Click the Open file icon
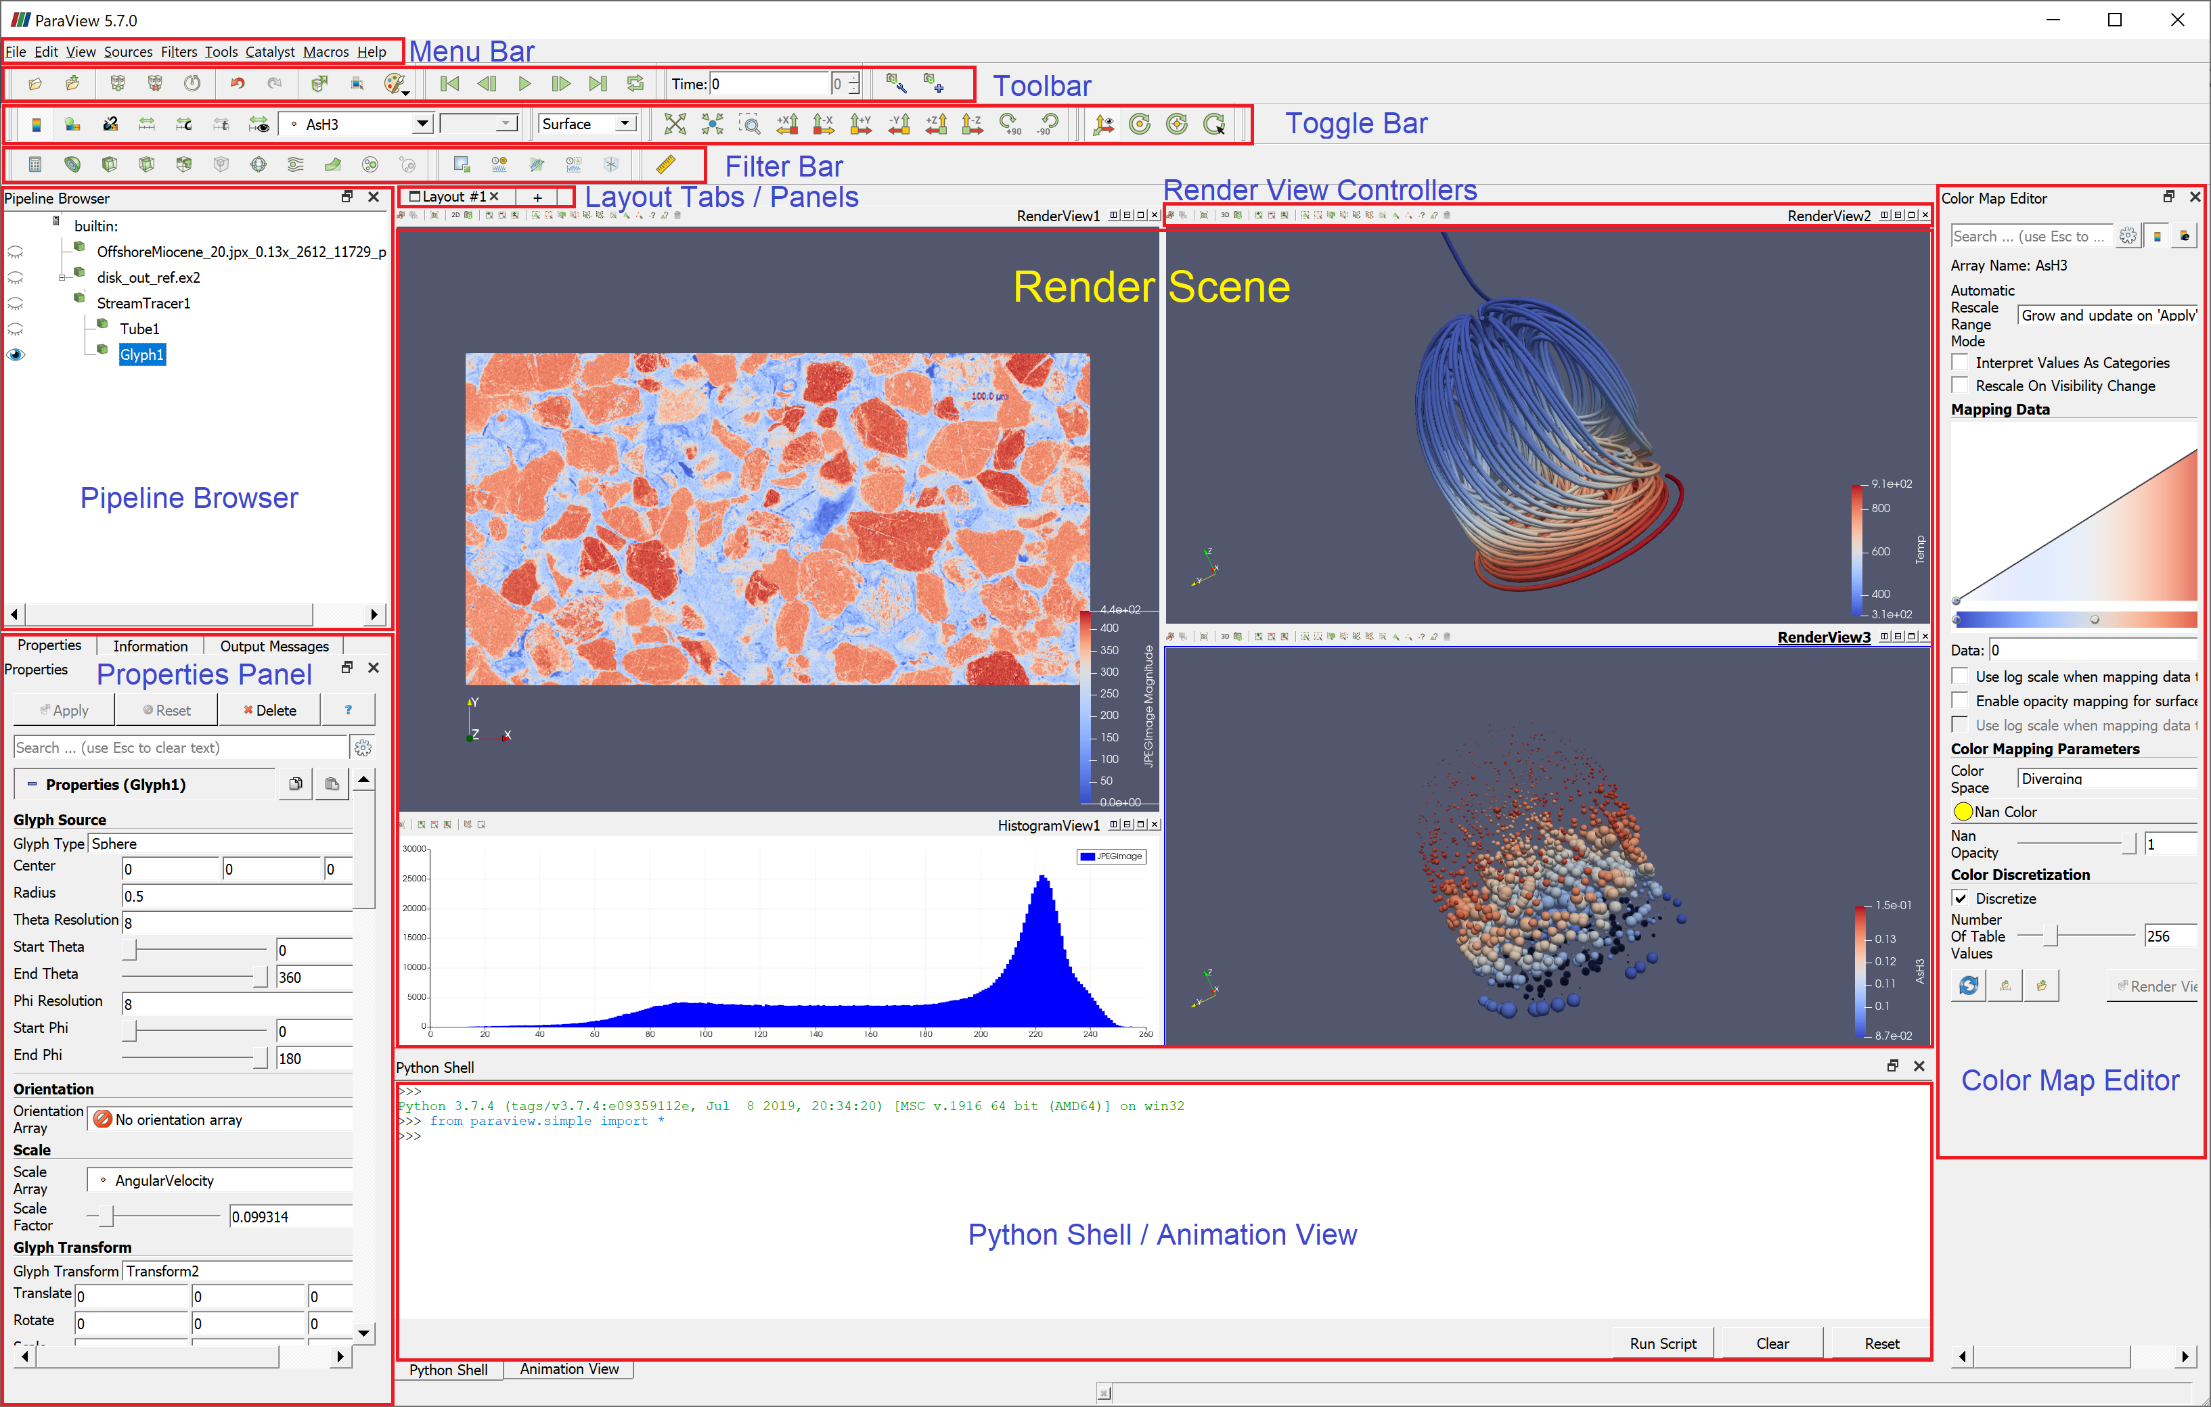This screenshot has width=2211, height=1407. point(35,83)
